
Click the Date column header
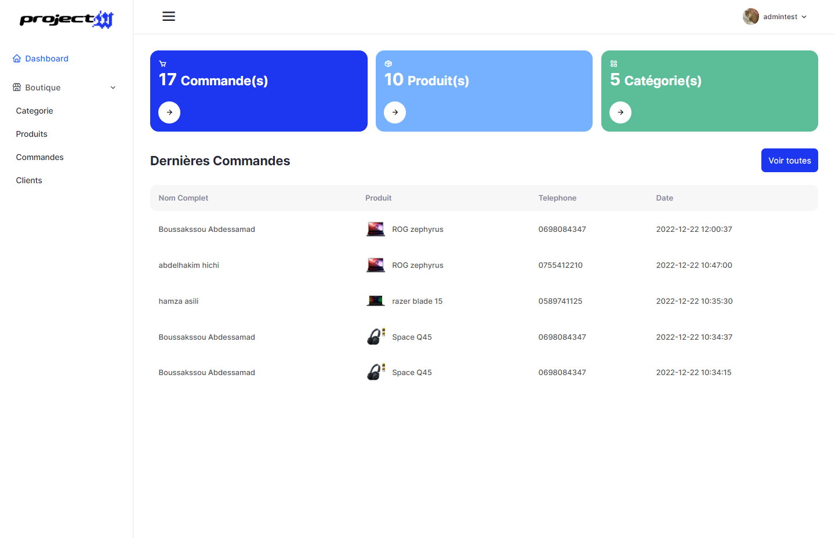coord(665,198)
